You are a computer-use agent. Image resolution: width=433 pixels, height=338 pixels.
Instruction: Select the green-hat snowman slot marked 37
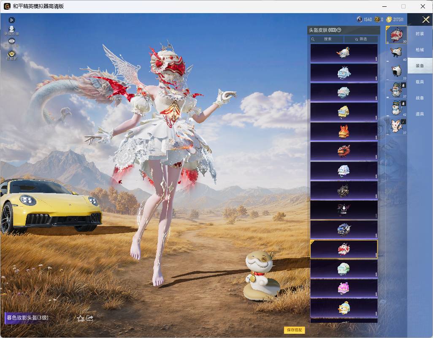[396, 89]
